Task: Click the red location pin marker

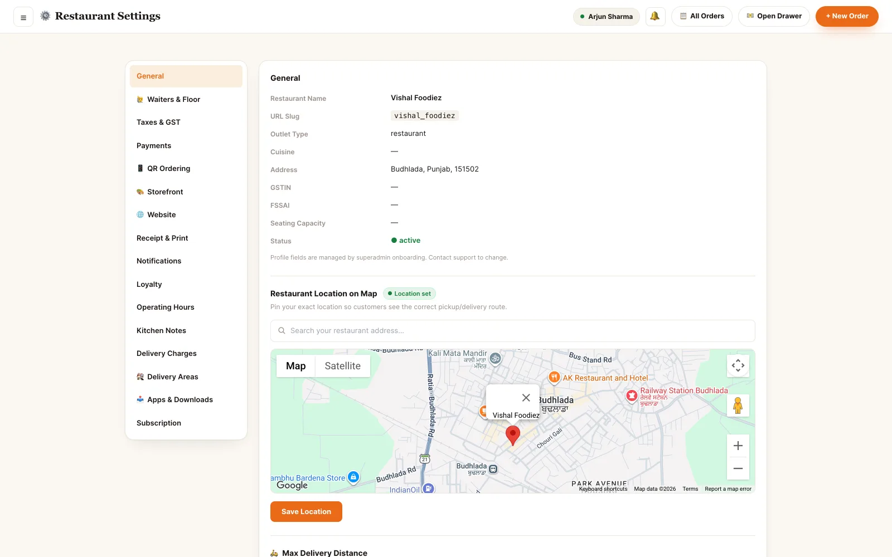Action: point(513,436)
